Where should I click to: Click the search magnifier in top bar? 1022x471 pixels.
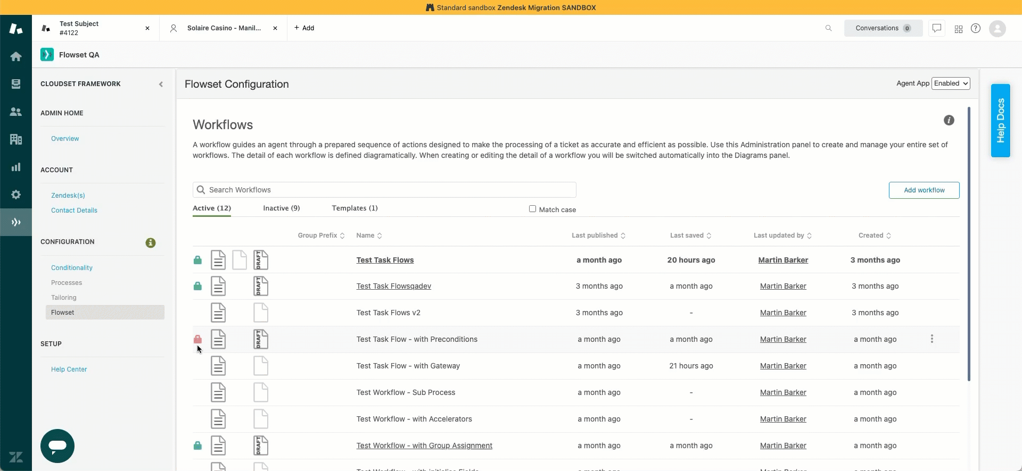click(828, 28)
